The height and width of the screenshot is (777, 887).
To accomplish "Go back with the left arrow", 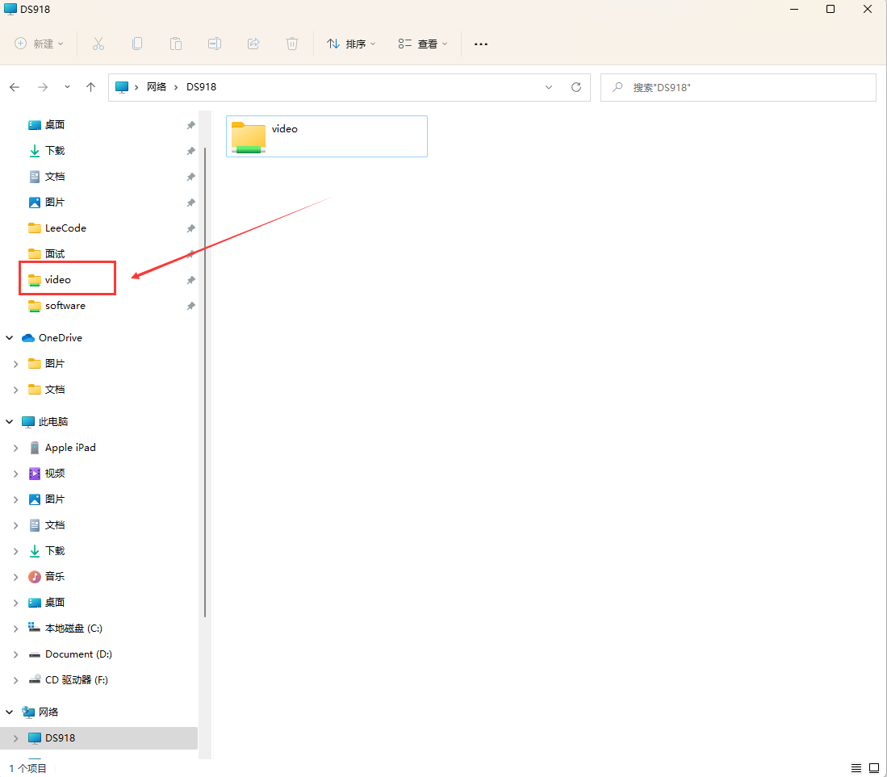I will [15, 87].
